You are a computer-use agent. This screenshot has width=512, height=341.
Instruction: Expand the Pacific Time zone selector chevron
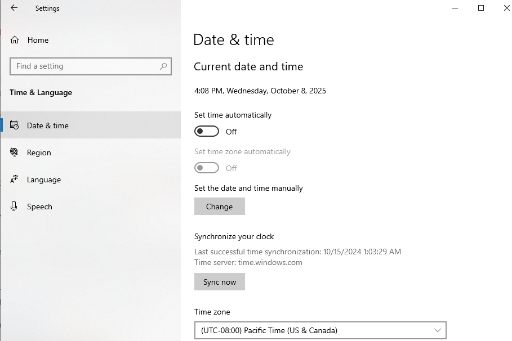[436, 330]
